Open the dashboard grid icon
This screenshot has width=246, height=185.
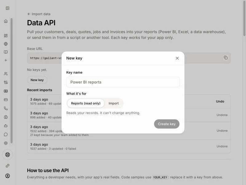(6, 36)
